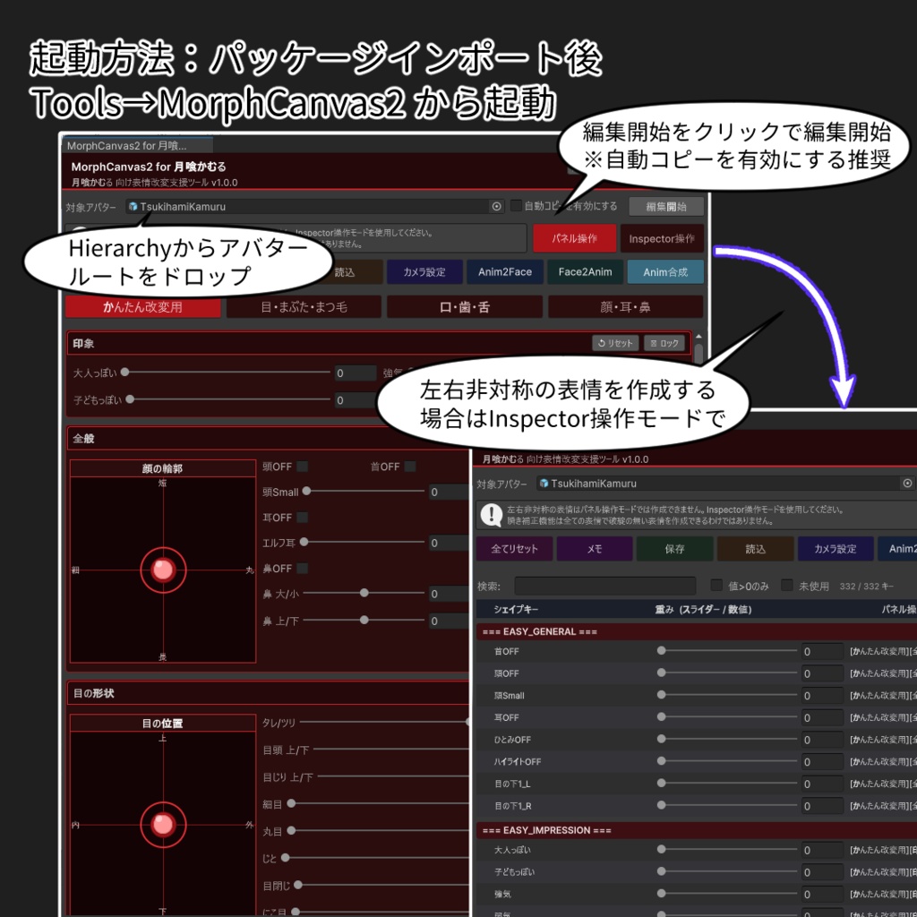Switch to the 目・まぶた・まつ毛 tab
Screen dimensions: 917x917
[x=304, y=306]
